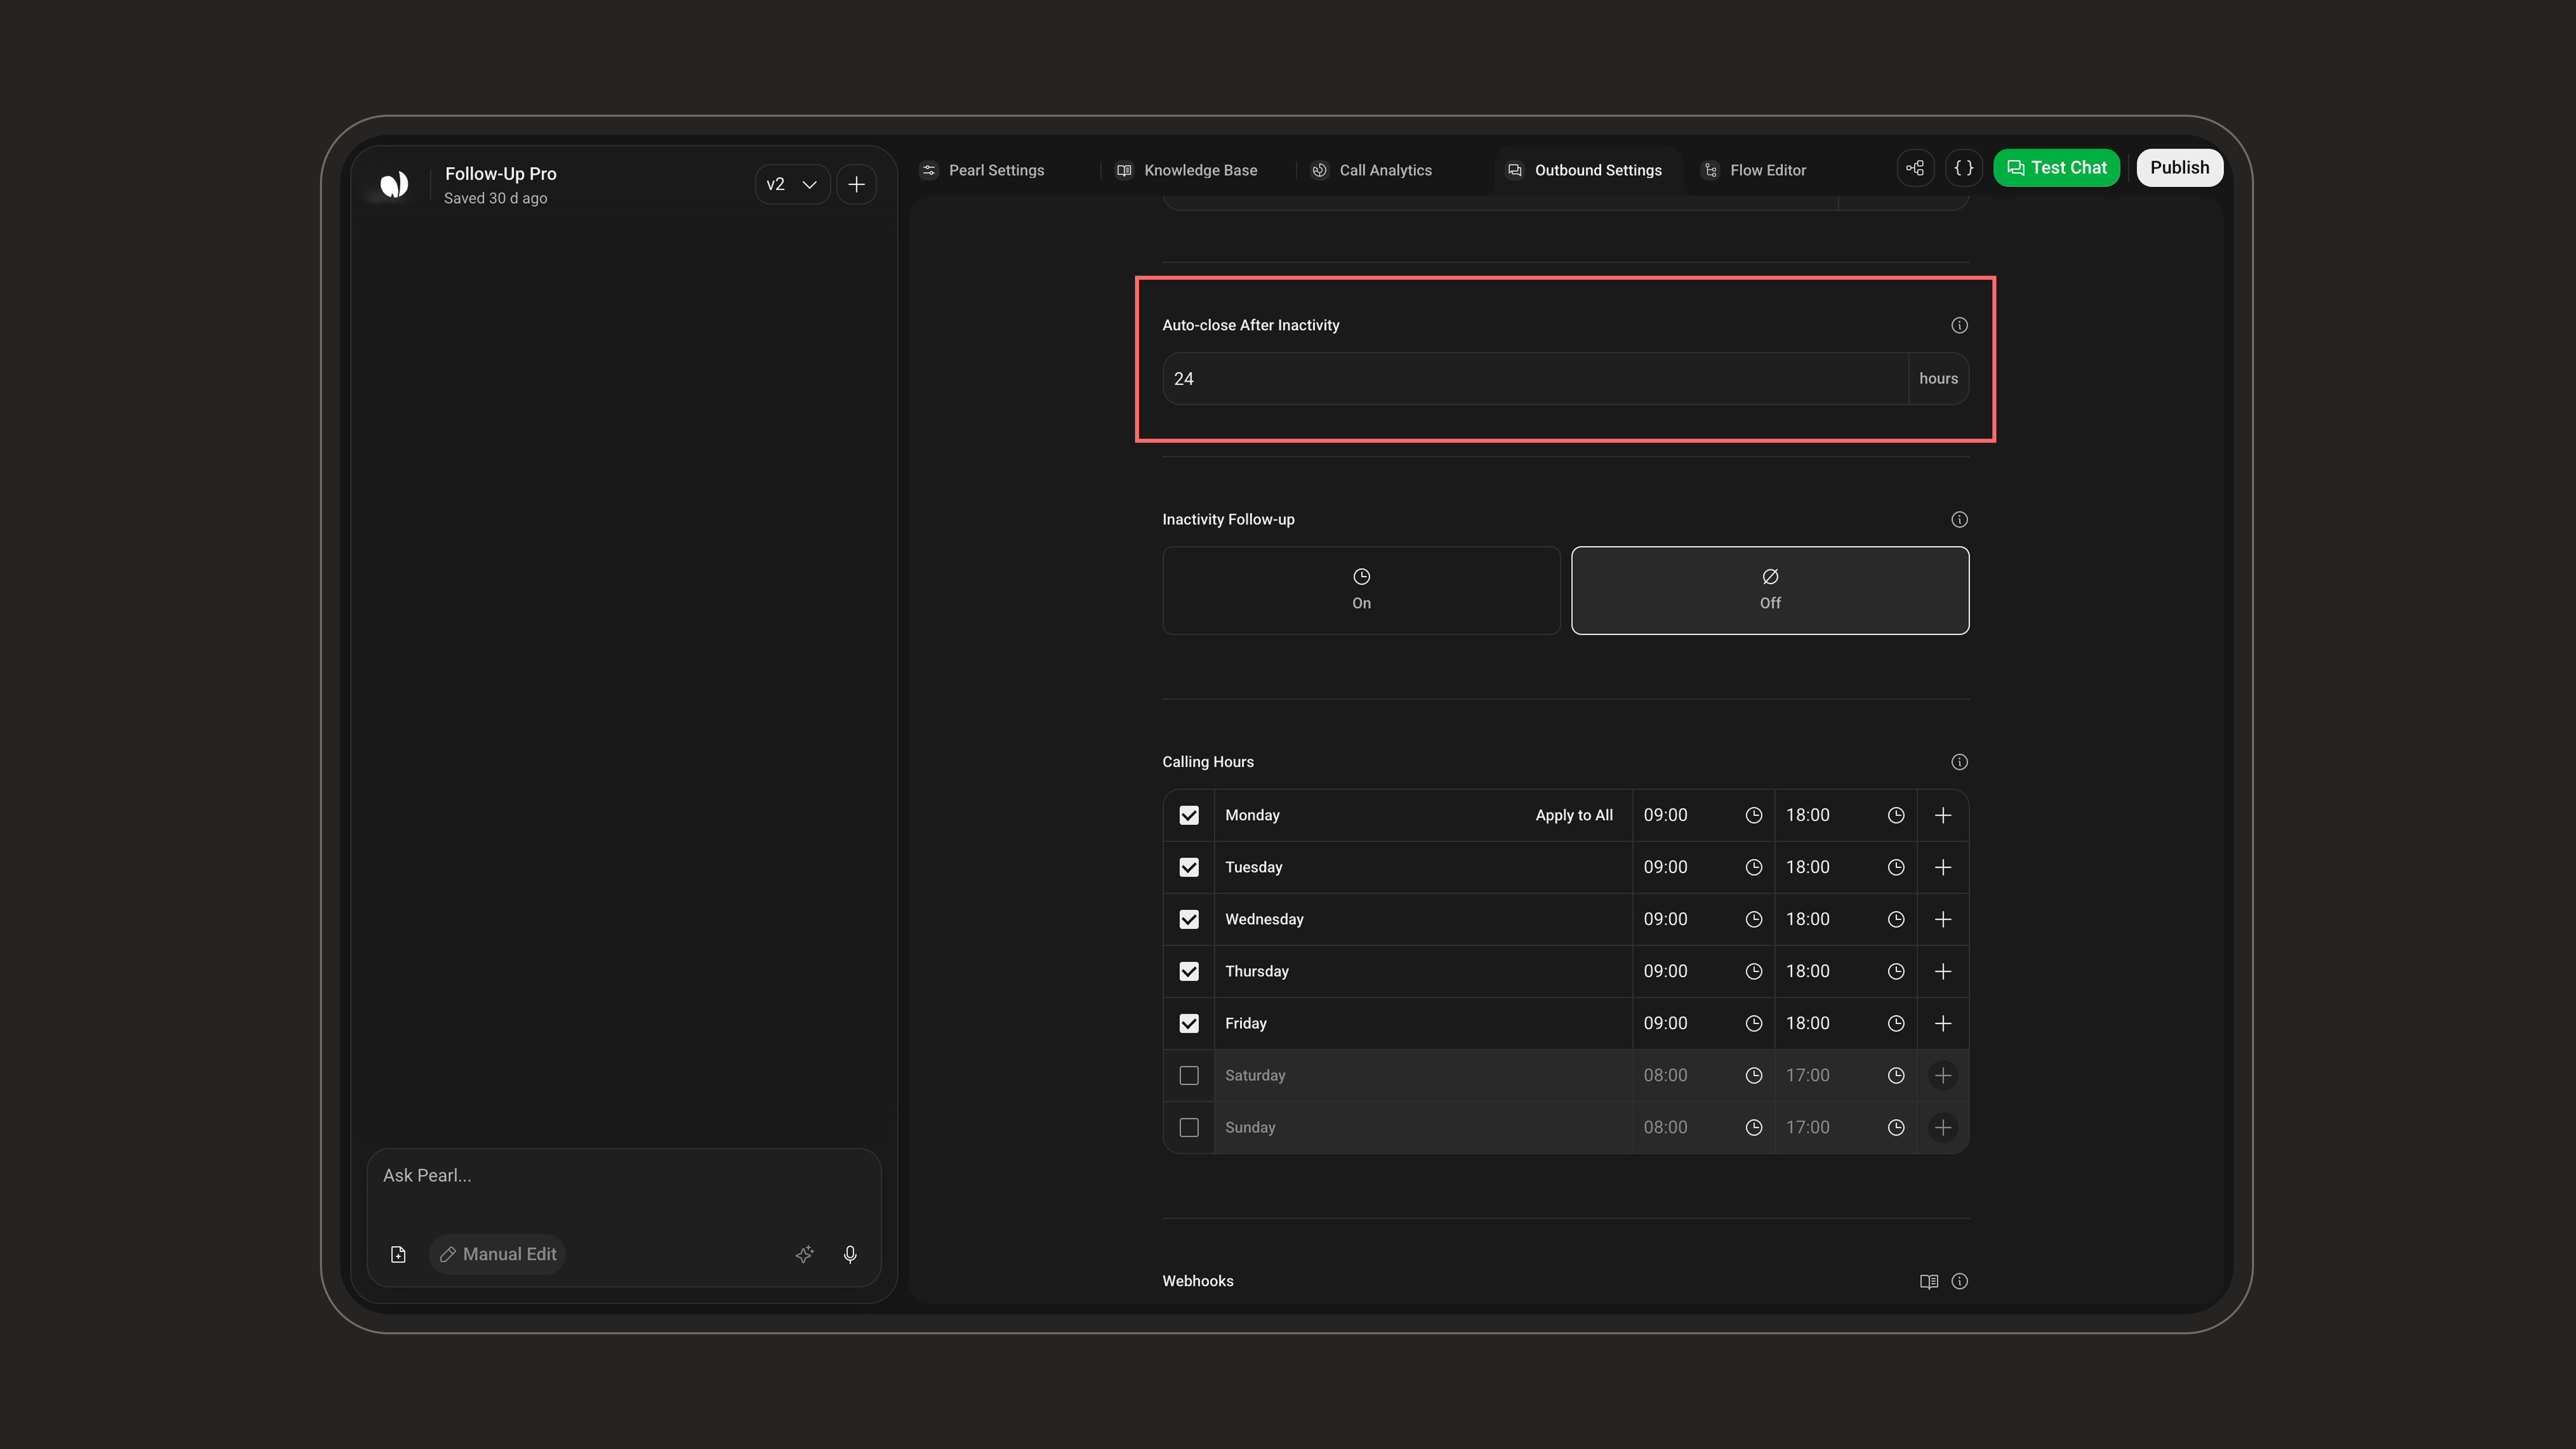Turn Inactivity Follow-up On
This screenshot has width=2576, height=1449.
[x=1361, y=590]
